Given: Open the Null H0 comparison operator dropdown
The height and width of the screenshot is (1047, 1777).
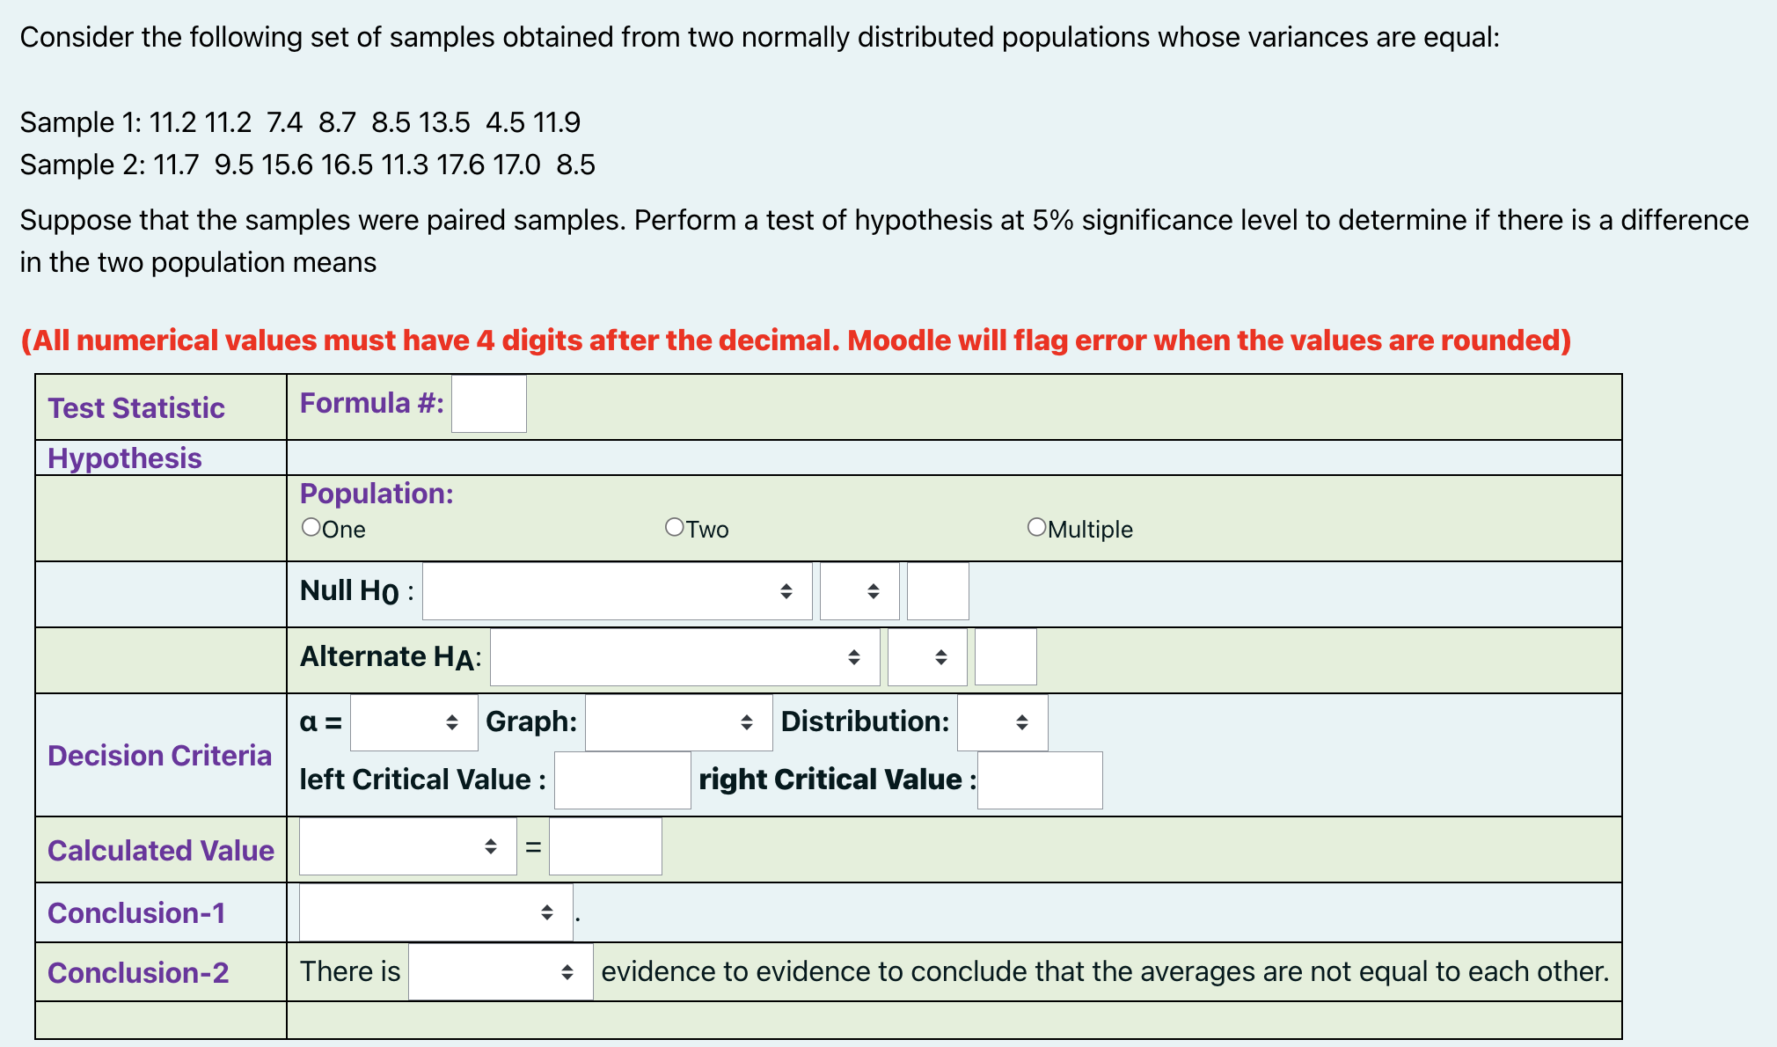Looking at the screenshot, I should (x=859, y=591).
